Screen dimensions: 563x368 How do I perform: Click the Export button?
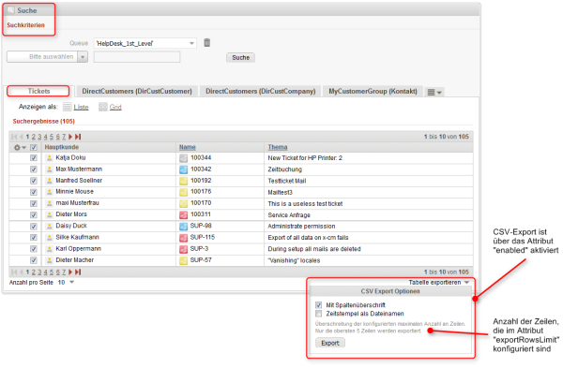click(330, 343)
